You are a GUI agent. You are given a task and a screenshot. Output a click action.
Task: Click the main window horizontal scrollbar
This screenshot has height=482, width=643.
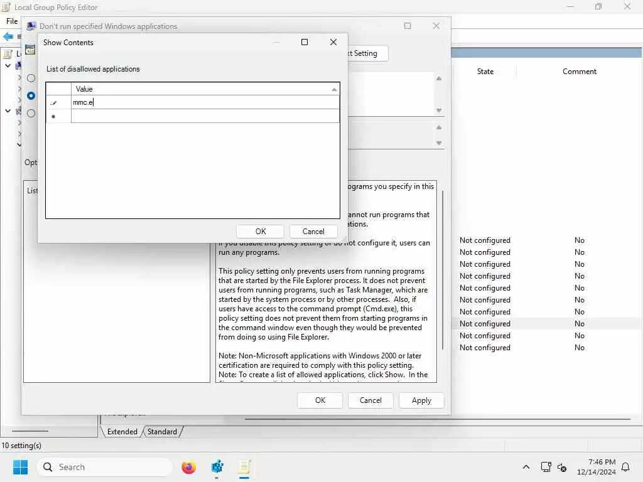pyautogui.click(x=437, y=419)
